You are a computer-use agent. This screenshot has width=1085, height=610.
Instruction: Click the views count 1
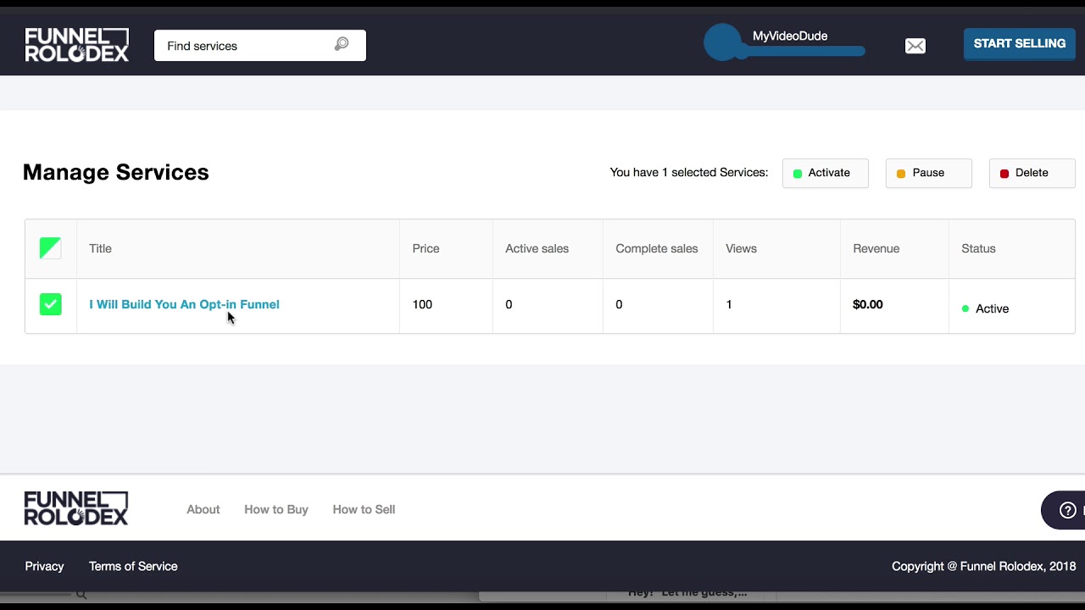(x=729, y=304)
